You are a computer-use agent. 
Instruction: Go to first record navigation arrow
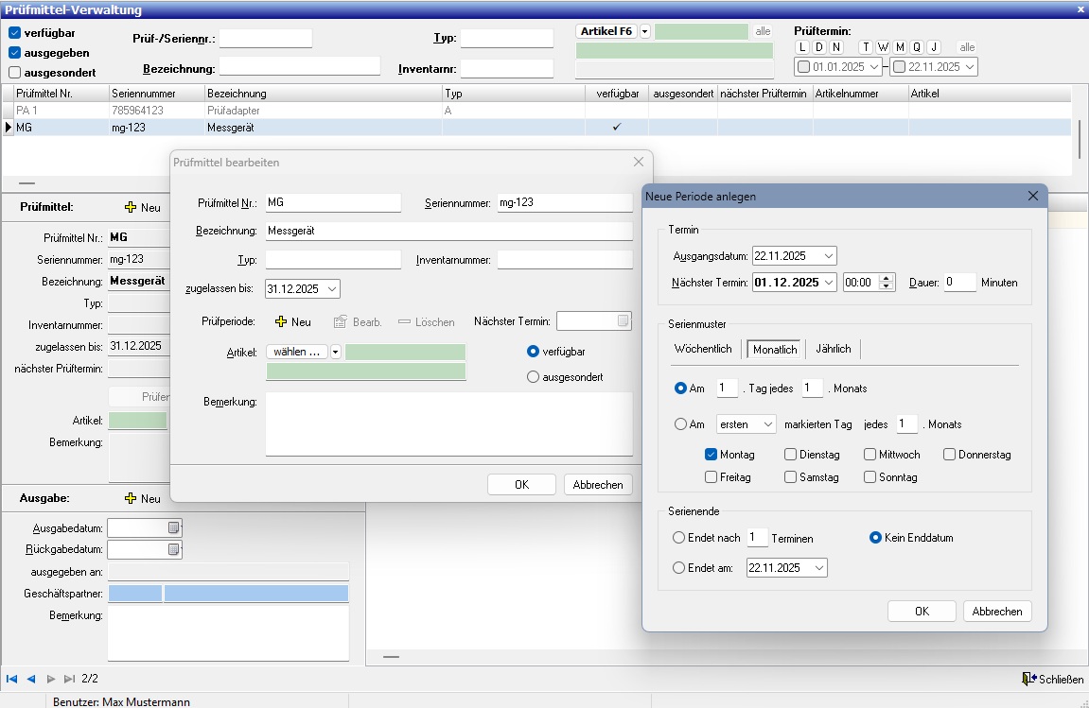click(12, 679)
